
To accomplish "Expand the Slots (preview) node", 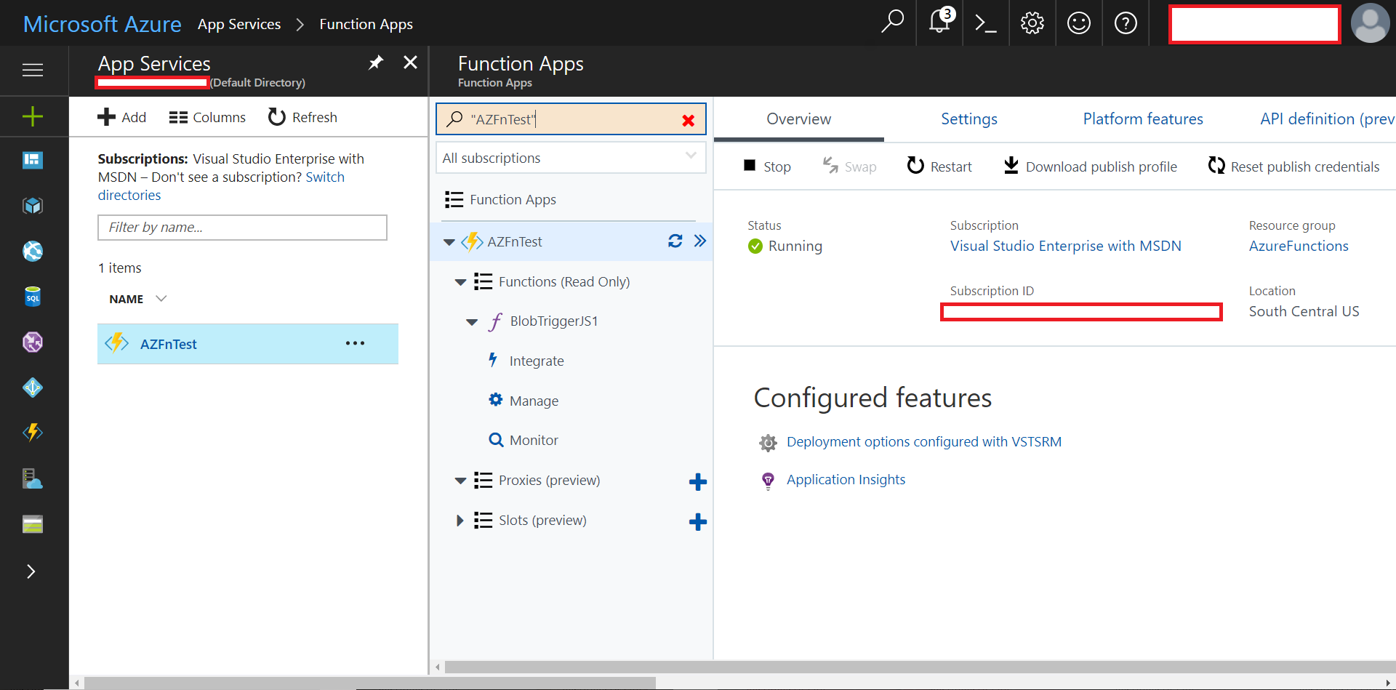I will pos(460,521).
